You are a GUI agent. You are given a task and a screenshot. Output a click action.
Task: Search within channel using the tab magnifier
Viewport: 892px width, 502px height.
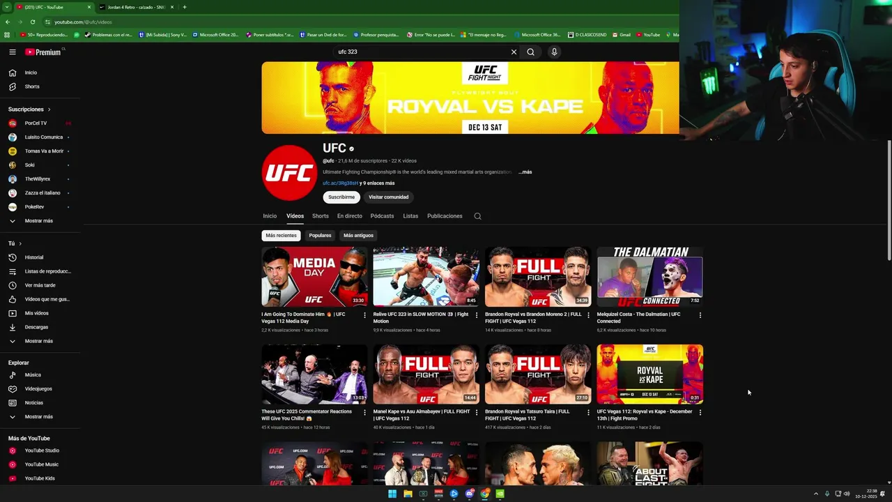(x=477, y=216)
